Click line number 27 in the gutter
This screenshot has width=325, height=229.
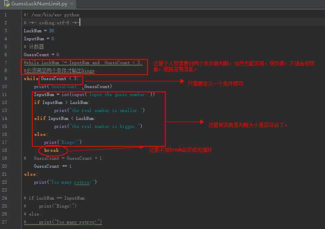click(x=4, y=222)
